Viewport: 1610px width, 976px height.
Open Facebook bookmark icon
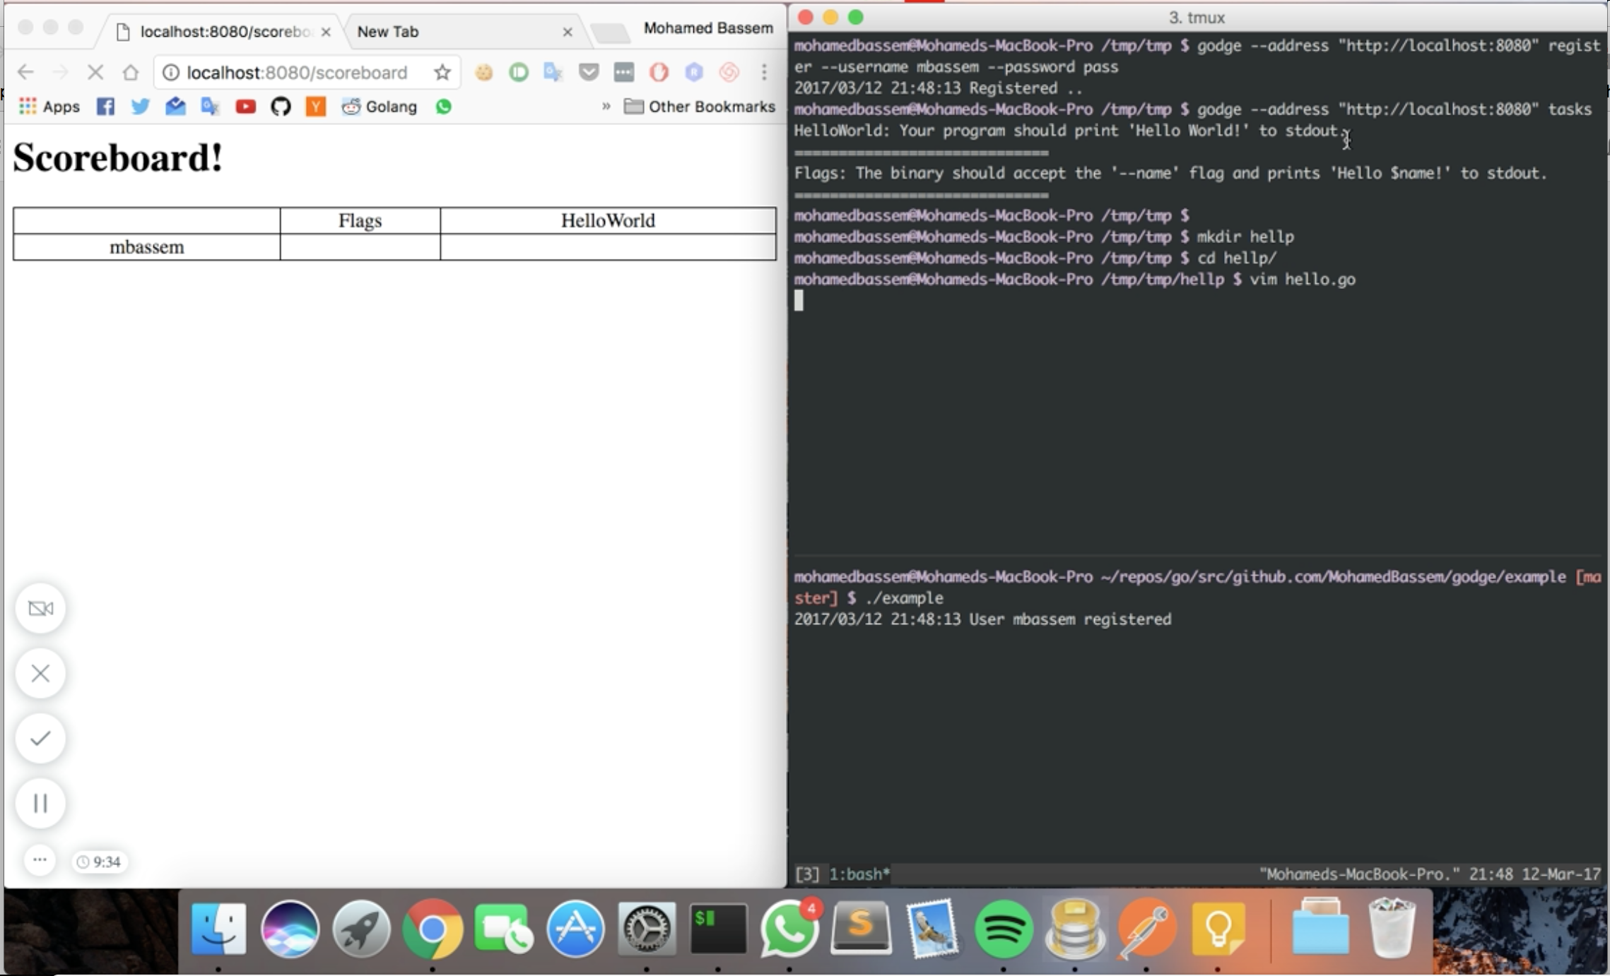(105, 107)
